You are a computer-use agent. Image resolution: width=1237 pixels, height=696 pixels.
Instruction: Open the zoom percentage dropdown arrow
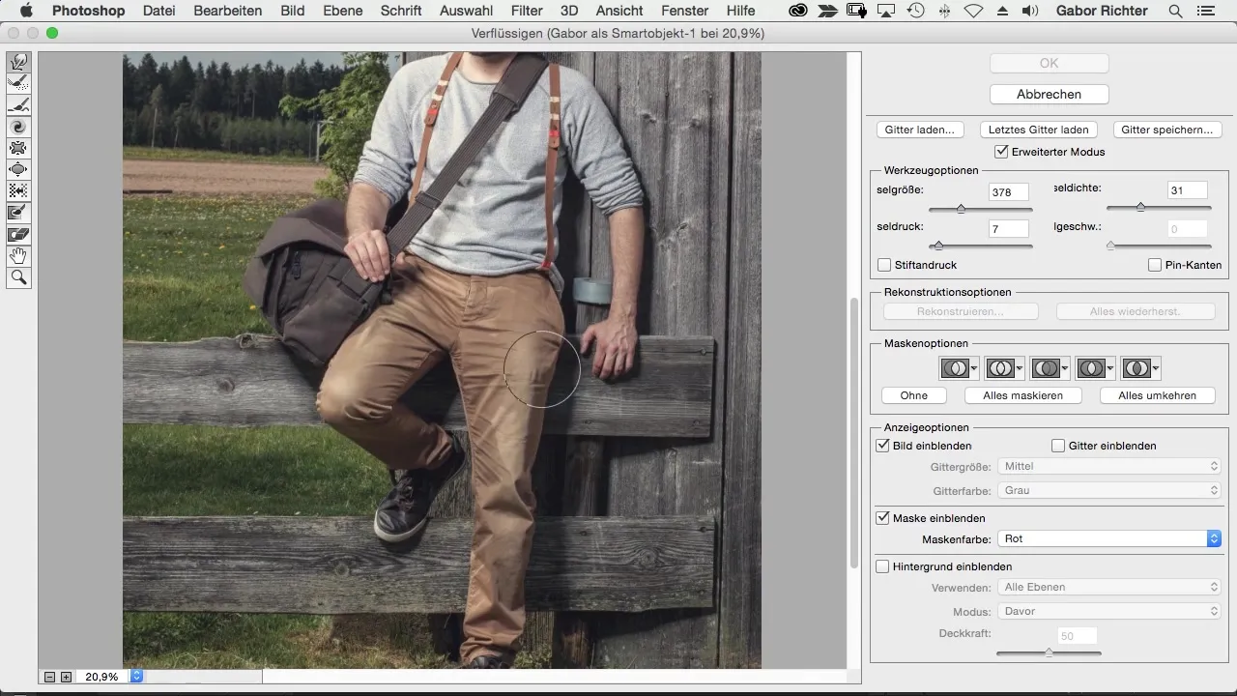coord(136,677)
